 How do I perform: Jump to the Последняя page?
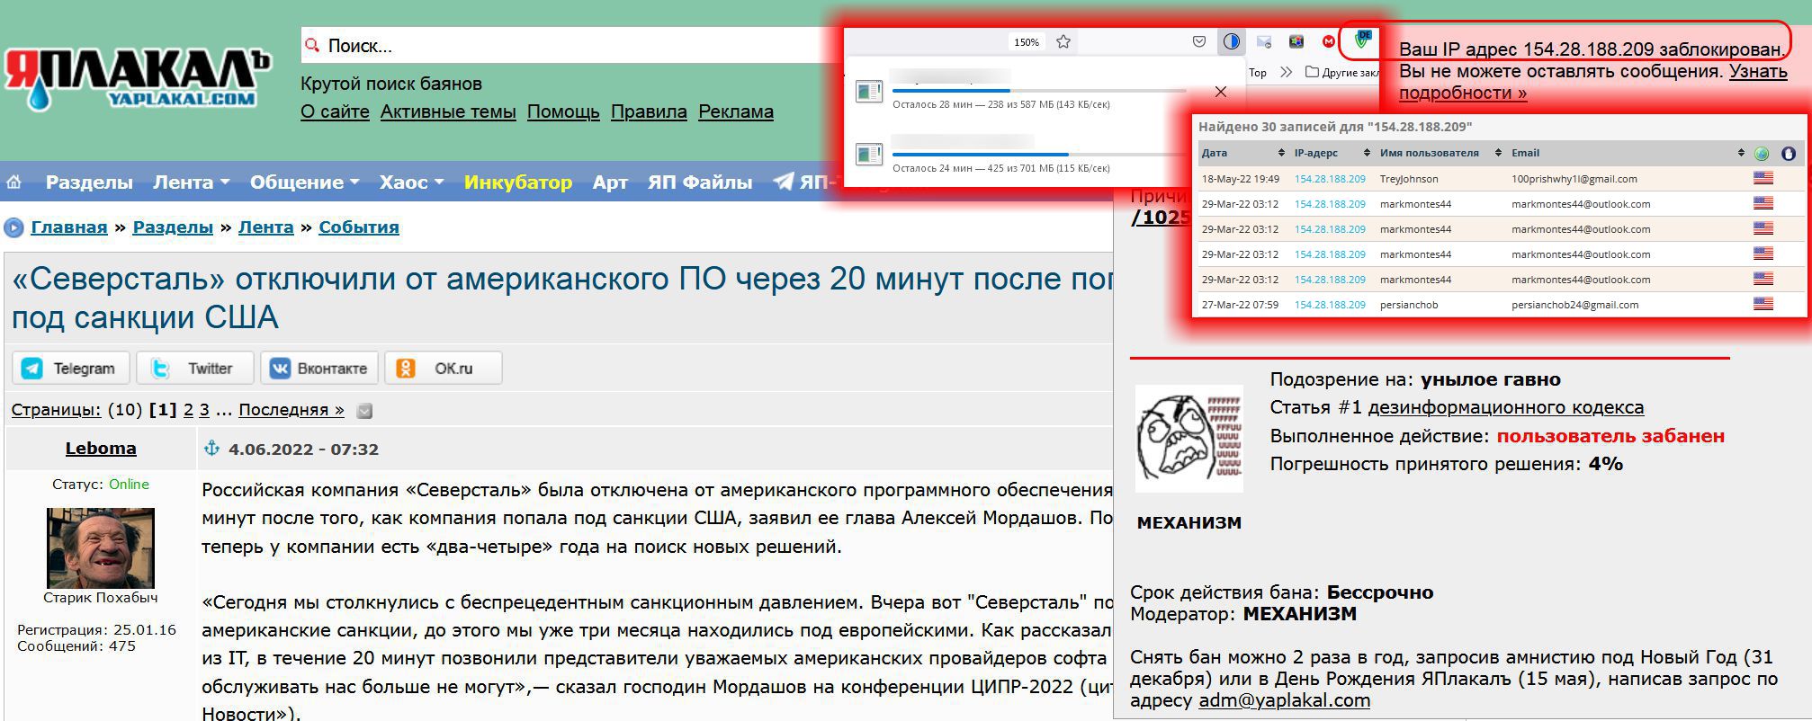point(292,410)
